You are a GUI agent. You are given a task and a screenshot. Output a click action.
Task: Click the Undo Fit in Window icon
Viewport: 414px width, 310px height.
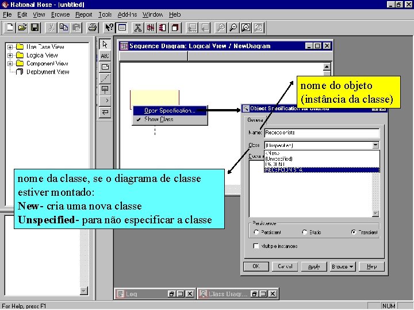click(x=259, y=28)
